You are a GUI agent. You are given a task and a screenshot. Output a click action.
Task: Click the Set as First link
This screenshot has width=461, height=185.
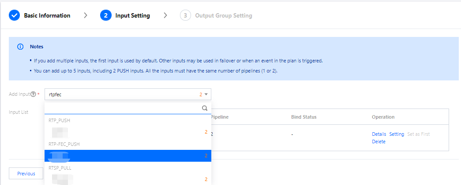click(x=418, y=134)
